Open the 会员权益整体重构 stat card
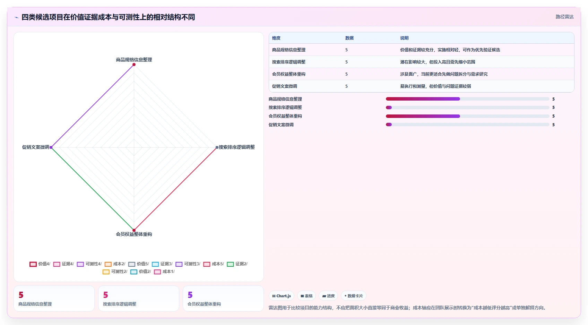Screen dimensions: 588x325 pyautogui.click(x=223, y=299)
